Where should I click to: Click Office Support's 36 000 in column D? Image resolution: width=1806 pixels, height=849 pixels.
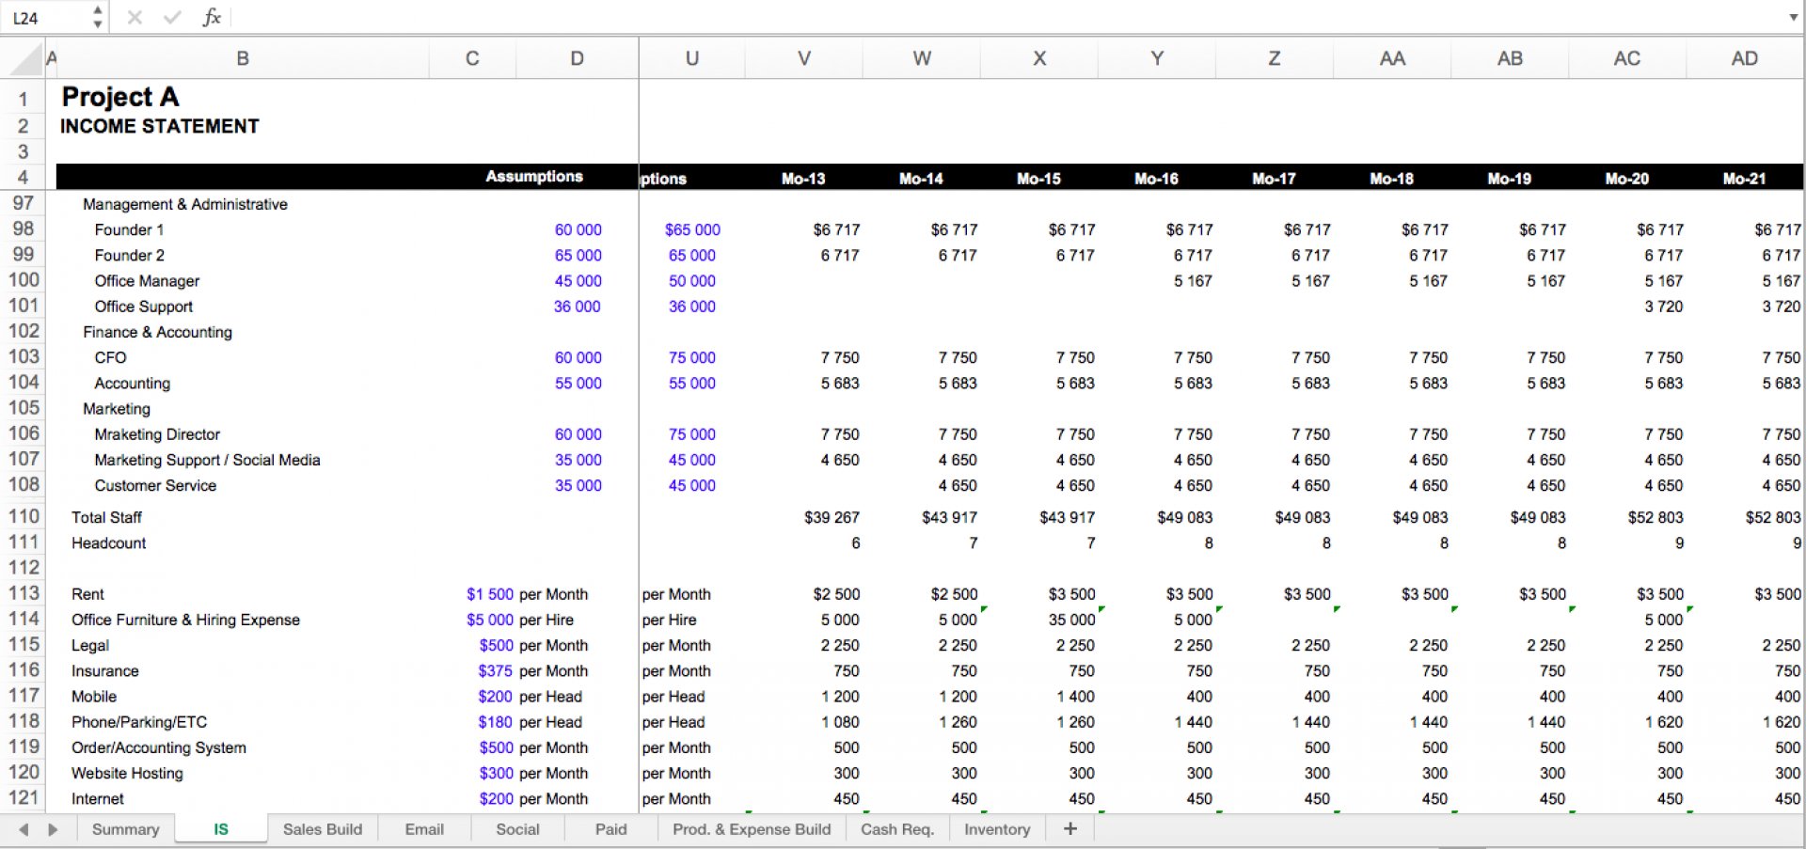(x=577, y=307)
